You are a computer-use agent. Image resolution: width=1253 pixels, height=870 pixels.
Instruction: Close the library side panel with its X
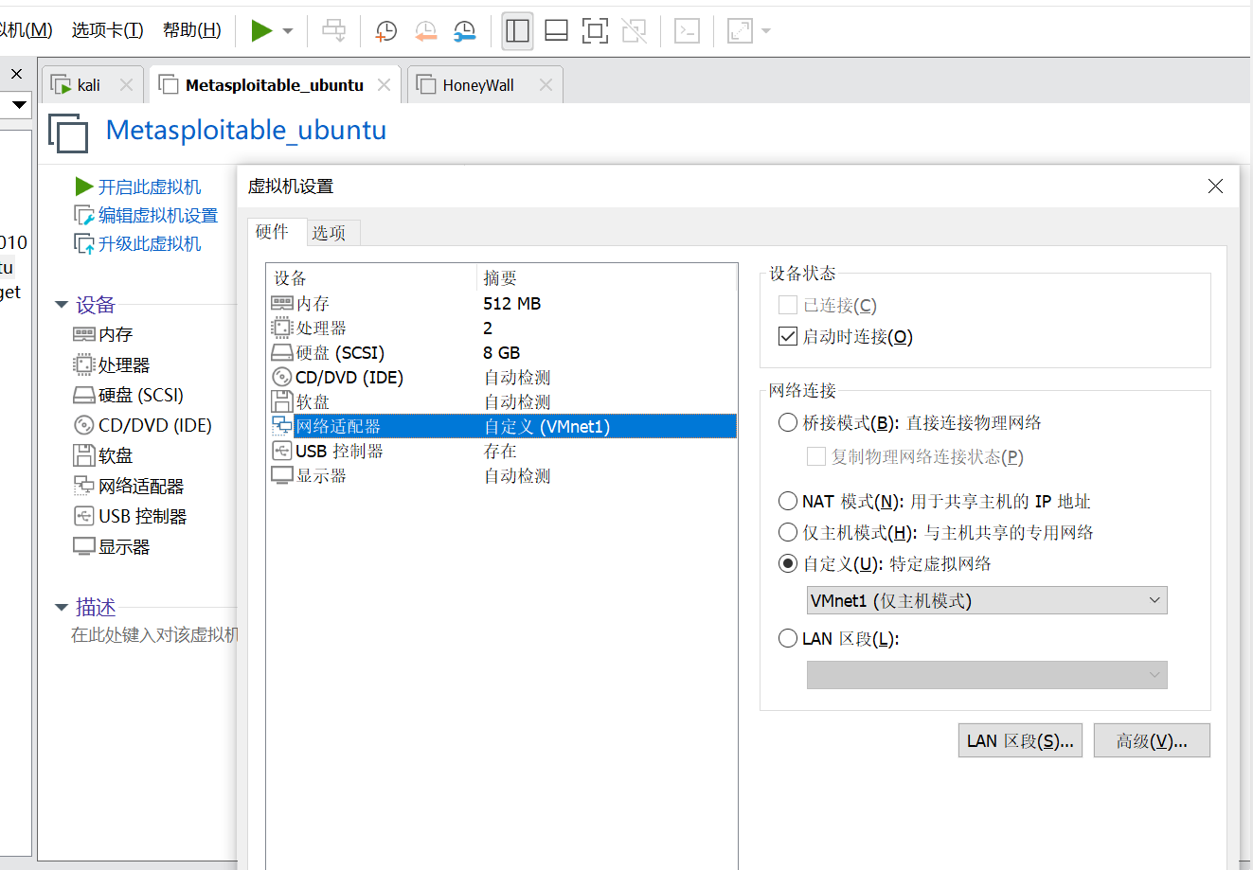16,74
